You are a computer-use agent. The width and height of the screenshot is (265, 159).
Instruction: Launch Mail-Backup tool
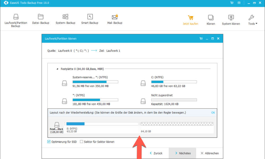point(115,19)
